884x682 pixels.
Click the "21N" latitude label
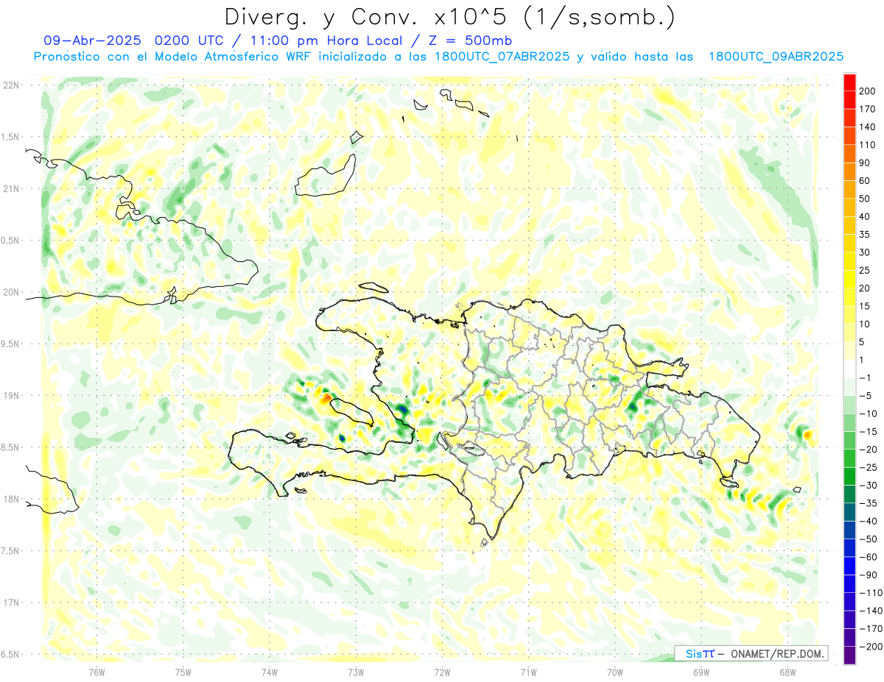[x=10, y=189]
